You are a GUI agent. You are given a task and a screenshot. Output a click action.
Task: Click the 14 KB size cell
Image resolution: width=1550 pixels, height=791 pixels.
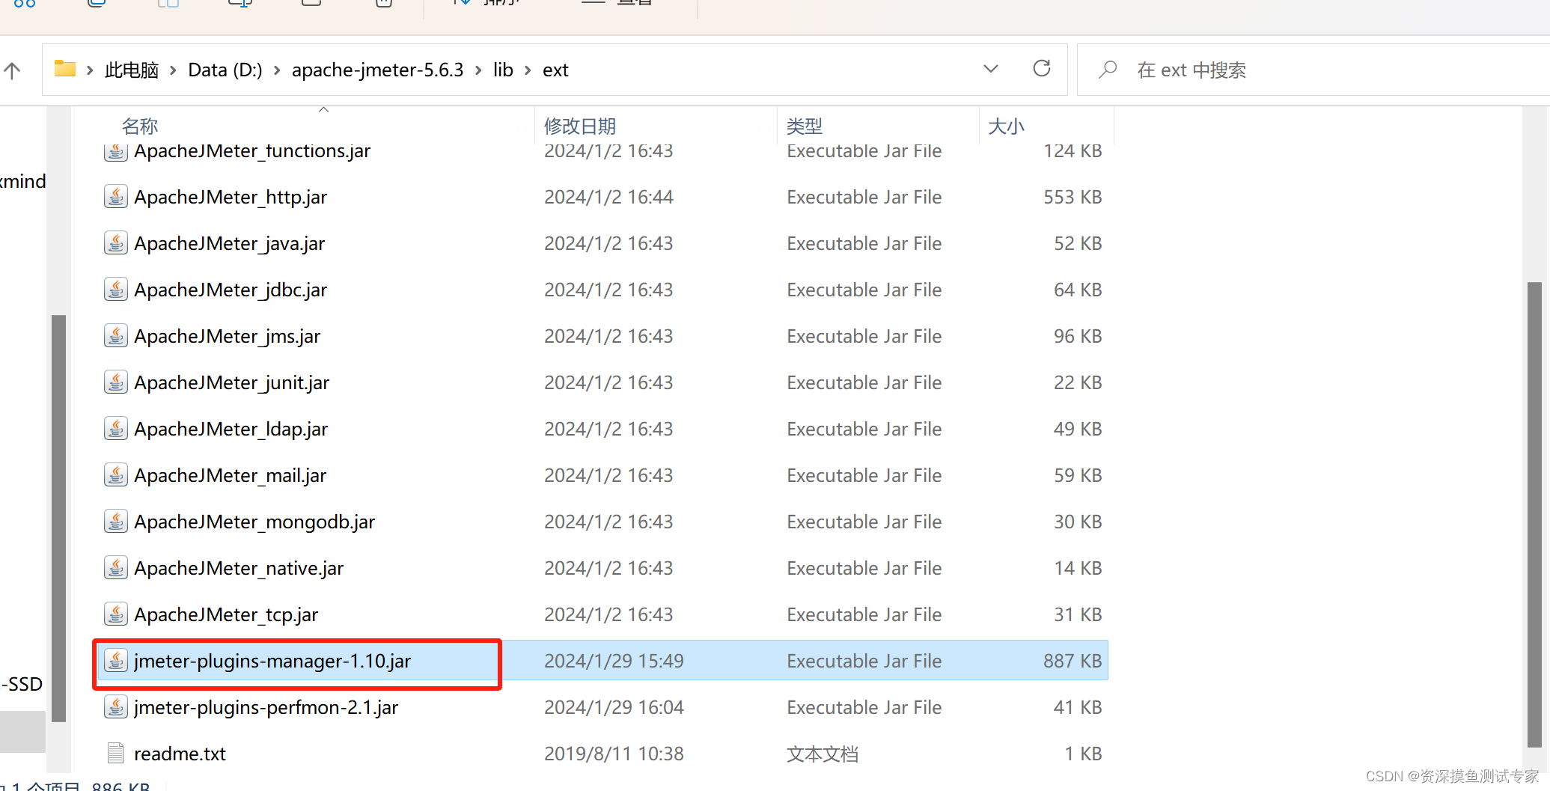pos(1078,568)
